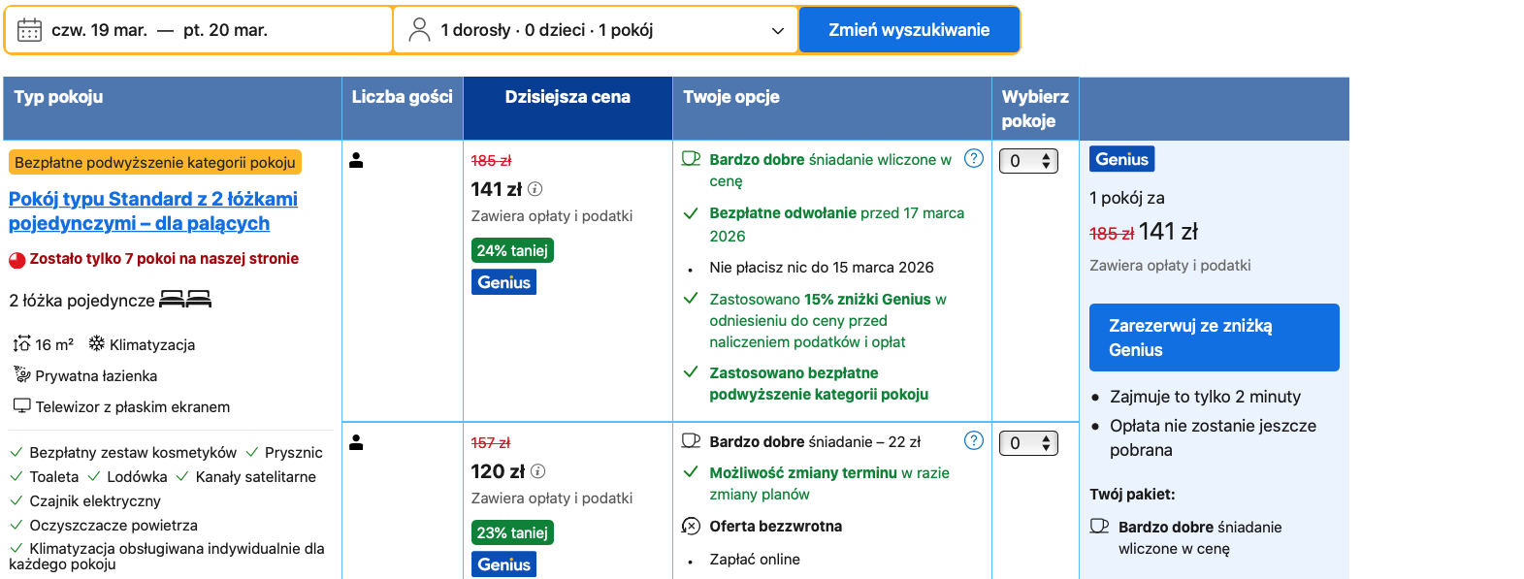Open the check-in date czw. 19 mar.

[x=100, y=30]
